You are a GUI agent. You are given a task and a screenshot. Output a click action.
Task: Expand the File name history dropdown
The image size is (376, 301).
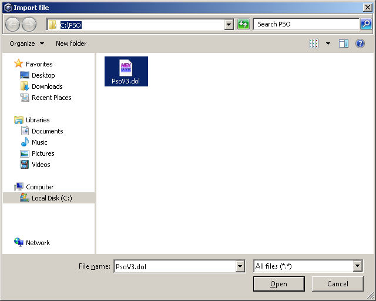point(240,266)
